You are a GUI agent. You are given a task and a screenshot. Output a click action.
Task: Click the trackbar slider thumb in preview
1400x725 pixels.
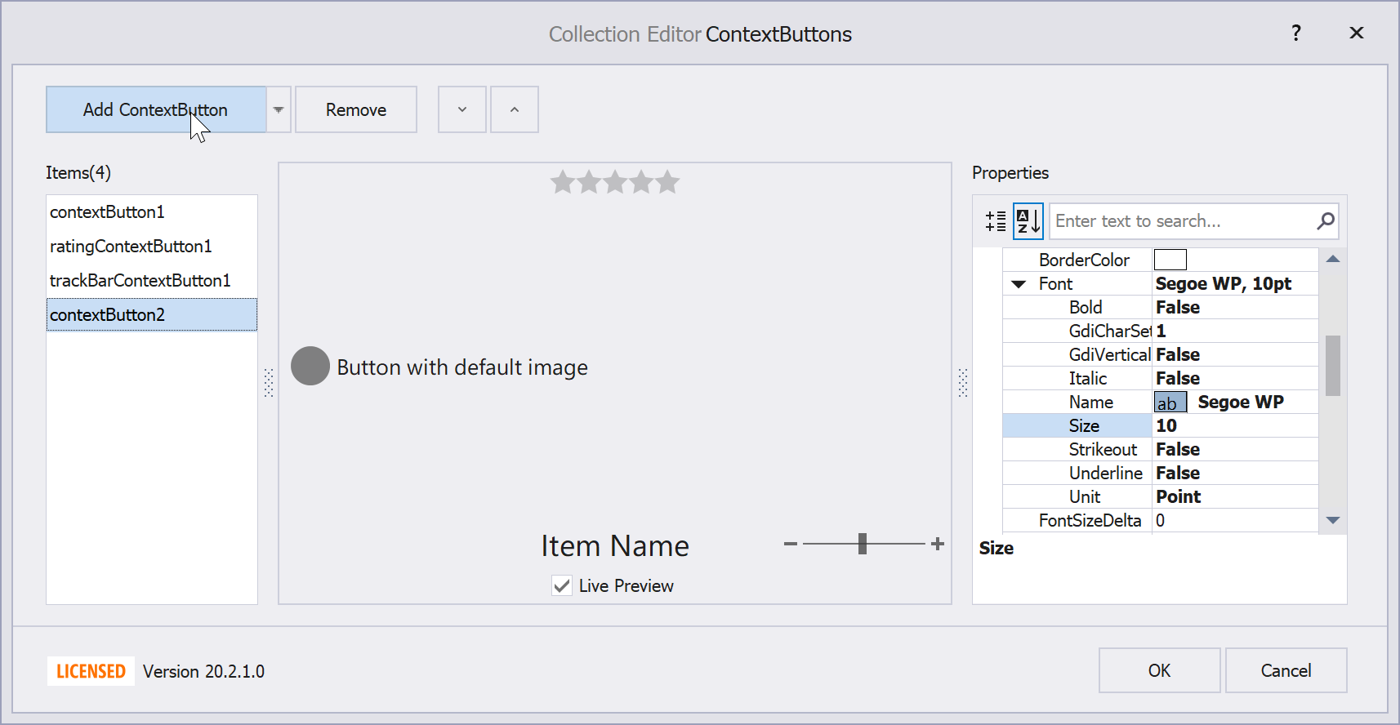coord(863,544)
